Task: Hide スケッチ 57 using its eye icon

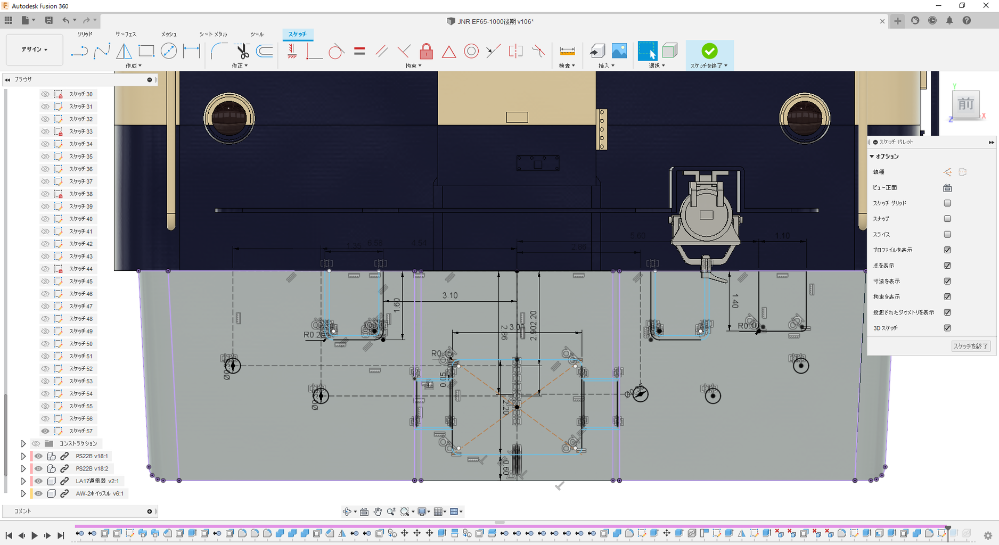Action: coord(45,431)
